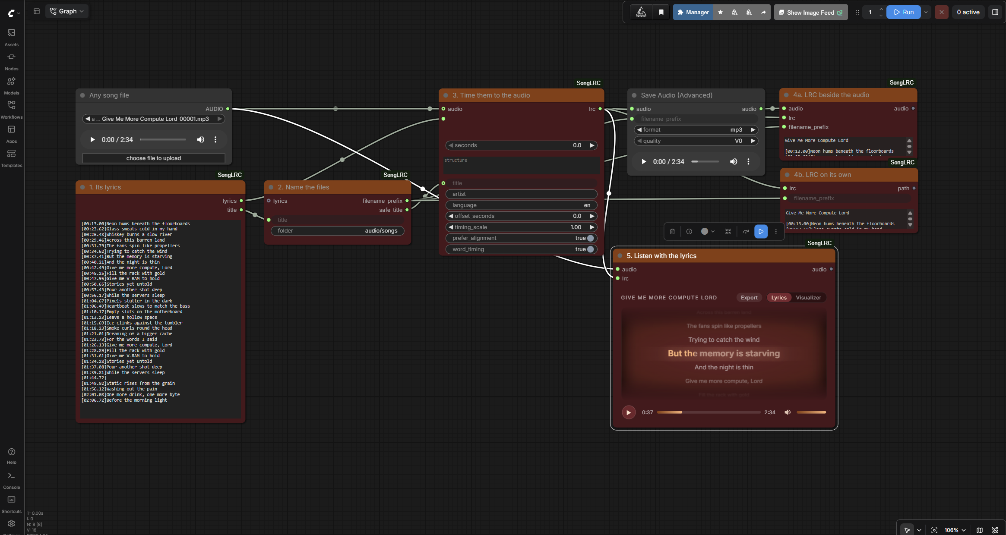Screen dimensions: 1006x535
Task: Open the Graph dropdown menu
Action: (67, 11)
